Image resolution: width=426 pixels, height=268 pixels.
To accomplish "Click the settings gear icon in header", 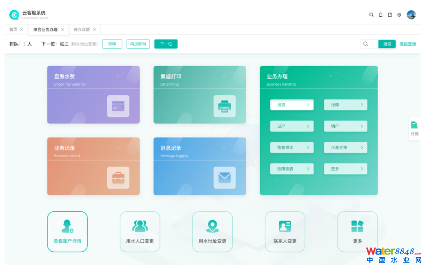I will tap(399, 15).
